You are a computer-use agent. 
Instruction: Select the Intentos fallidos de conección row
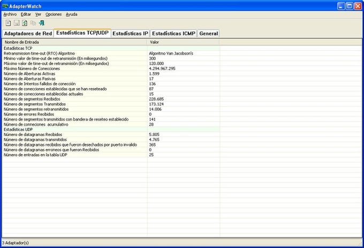[x=111, y=84]
